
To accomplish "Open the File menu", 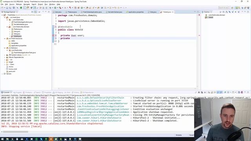I will tap(2, 4).
